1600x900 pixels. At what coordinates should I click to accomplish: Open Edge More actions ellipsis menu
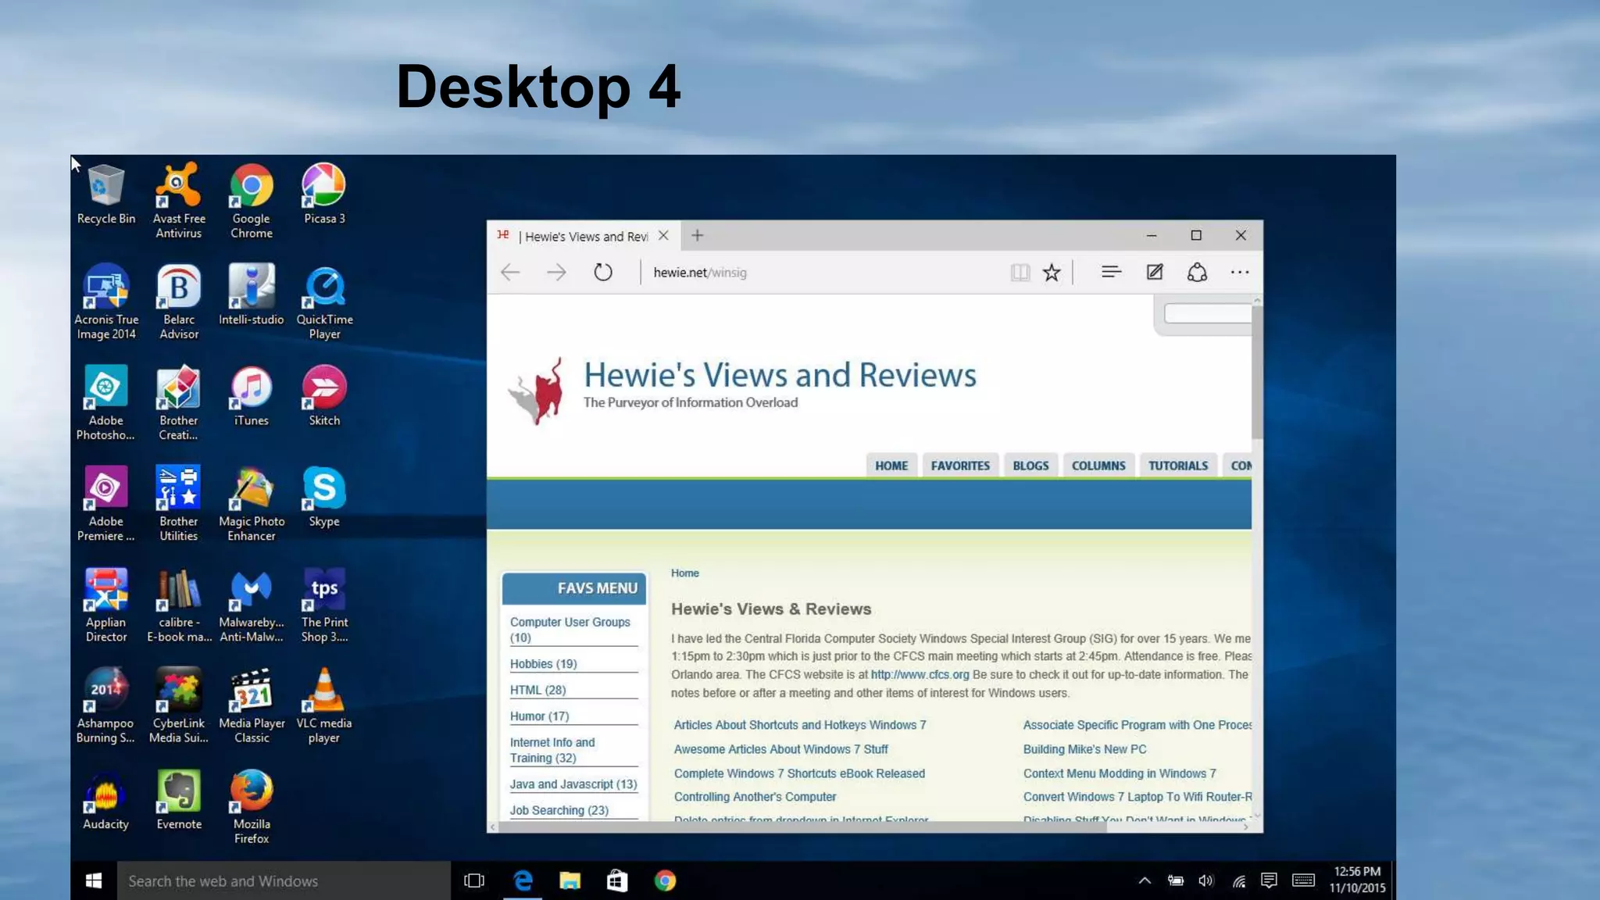click(x=1240, y=272)
